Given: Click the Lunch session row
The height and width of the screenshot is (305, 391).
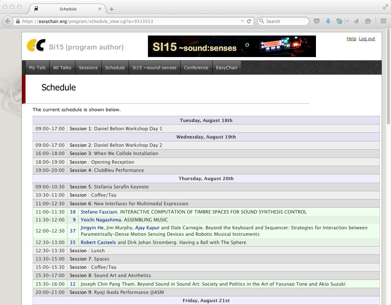Looking at the screenshot, I should (206, 251).
